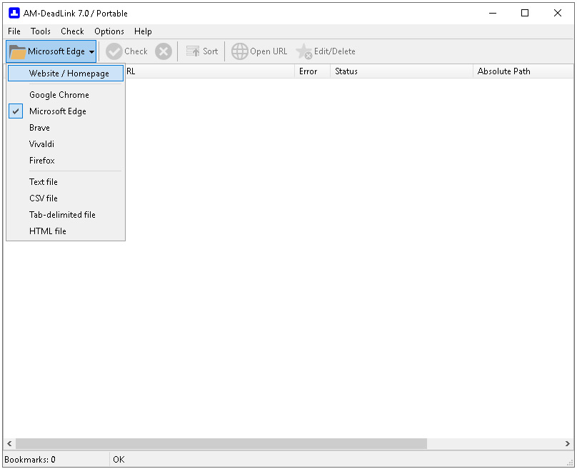Click the Status column header
The width and height of the screenshot is (577, 469).
pyautogui.click(x=401, y=71)
